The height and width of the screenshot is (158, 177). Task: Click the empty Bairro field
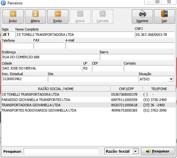[137, 57]
